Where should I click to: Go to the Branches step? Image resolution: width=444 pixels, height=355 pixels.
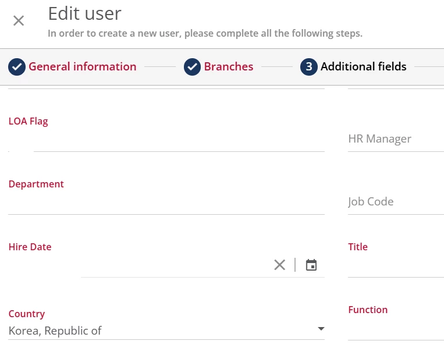(228, 67)
